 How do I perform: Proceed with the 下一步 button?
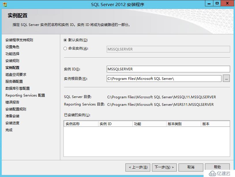(164, 167)
